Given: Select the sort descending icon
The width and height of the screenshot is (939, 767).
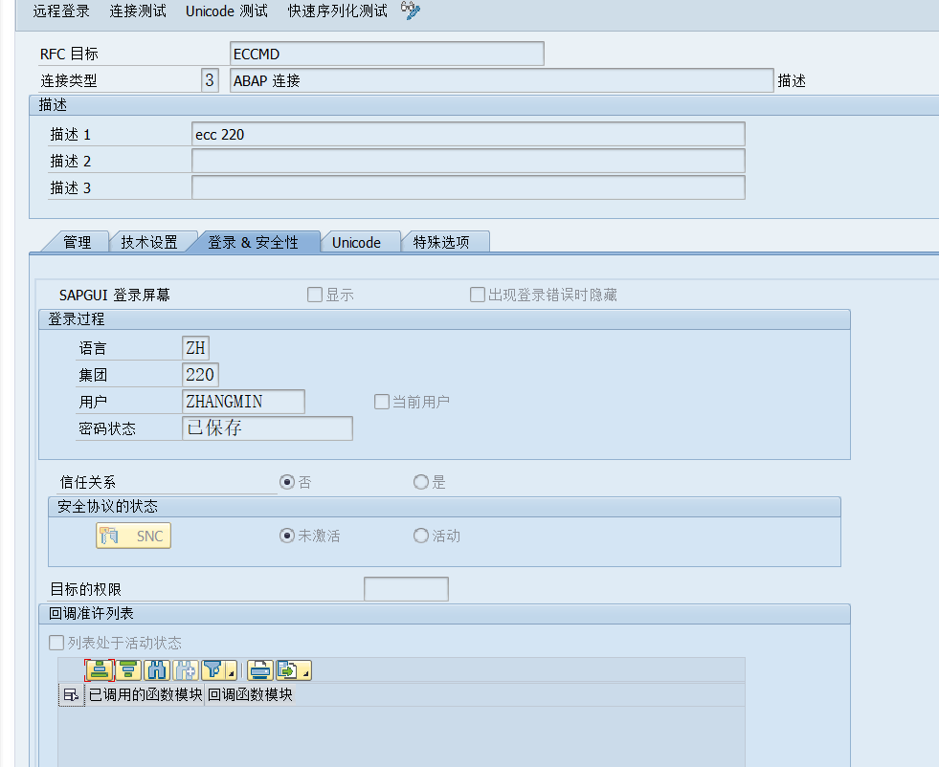Looking at the screenshot, I should pos(128,670).
